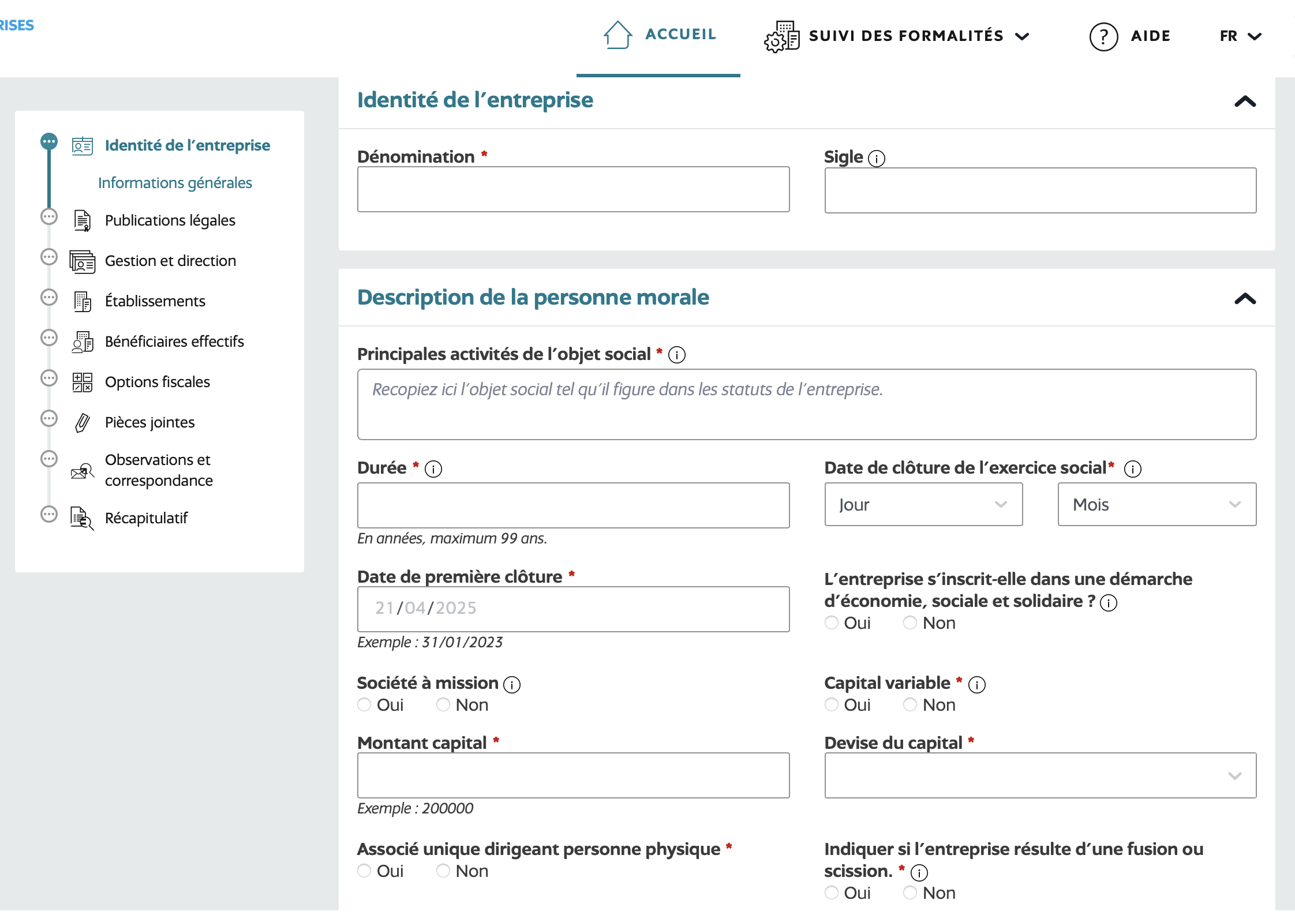This screenshot has width=1295, height=915.
Task: Go to Publications légales step
Action: 170,220
